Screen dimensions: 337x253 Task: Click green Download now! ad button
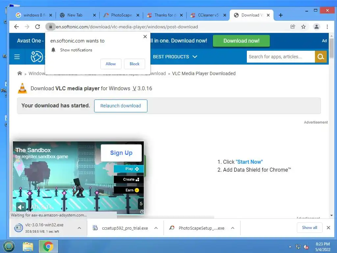click(x=241, y=41)
